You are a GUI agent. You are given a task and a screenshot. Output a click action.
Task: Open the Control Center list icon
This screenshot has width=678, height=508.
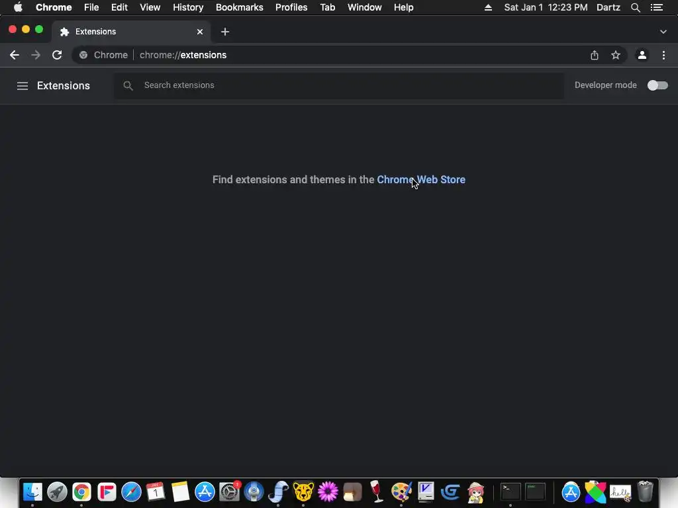657,7
